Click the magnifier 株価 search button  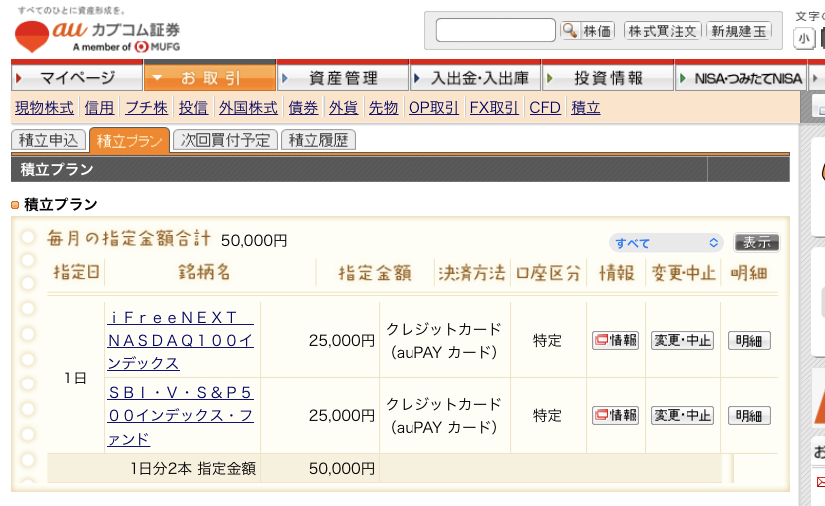tap(587, 31)
